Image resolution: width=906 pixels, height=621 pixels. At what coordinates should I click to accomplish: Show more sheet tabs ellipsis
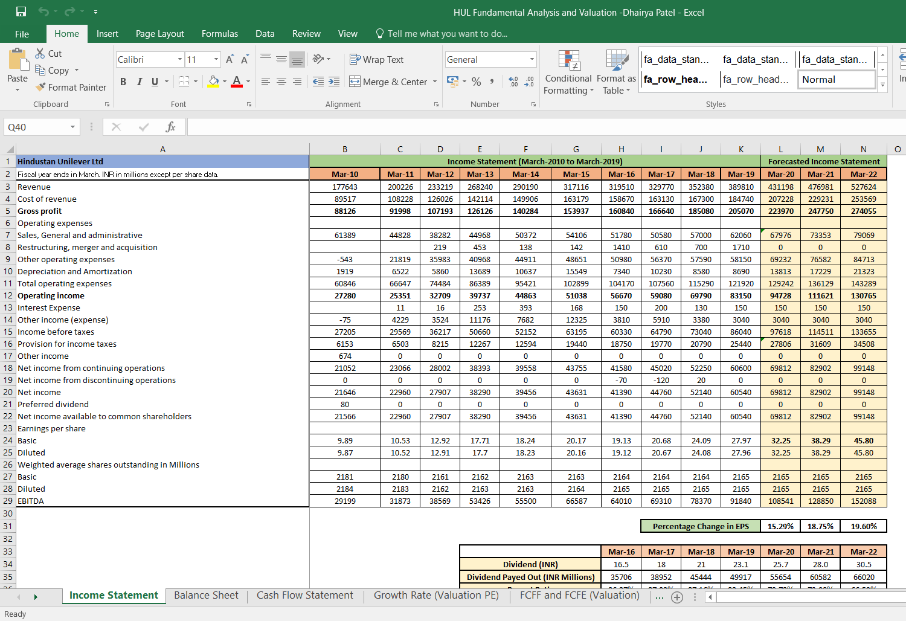660,596
